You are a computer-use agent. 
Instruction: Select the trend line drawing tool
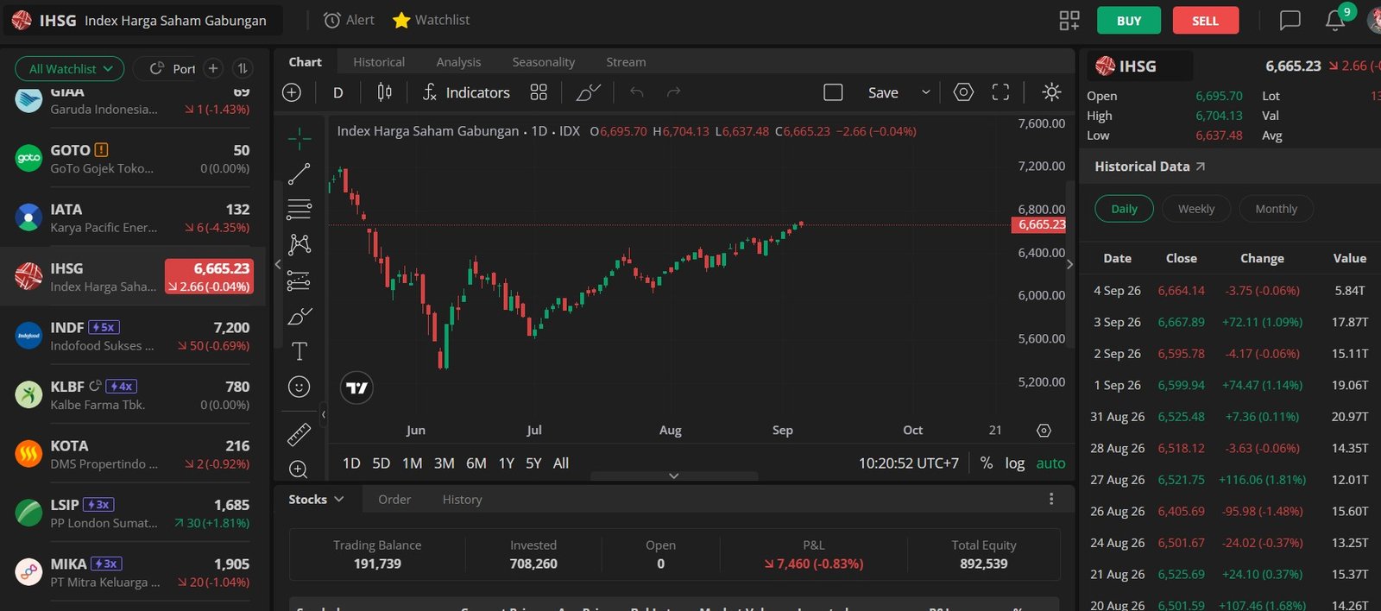pos(299,173)
